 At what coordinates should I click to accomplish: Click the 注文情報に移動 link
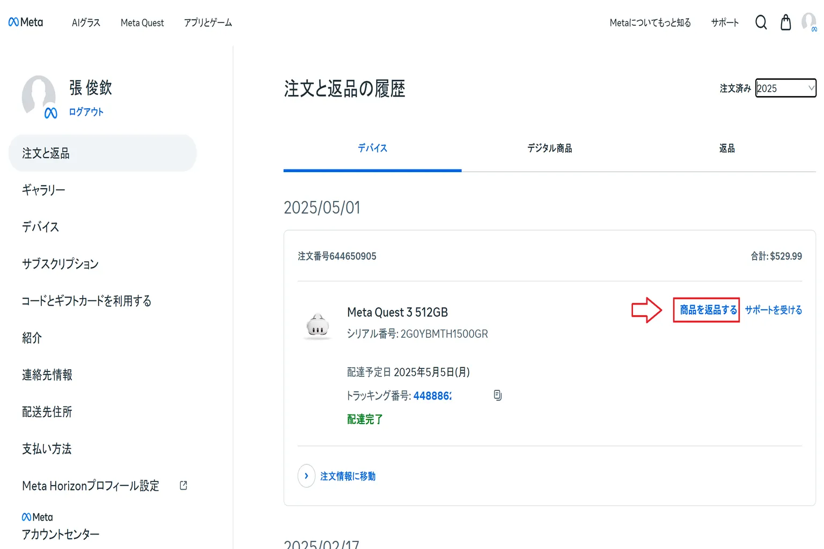(x=348, y=476)
